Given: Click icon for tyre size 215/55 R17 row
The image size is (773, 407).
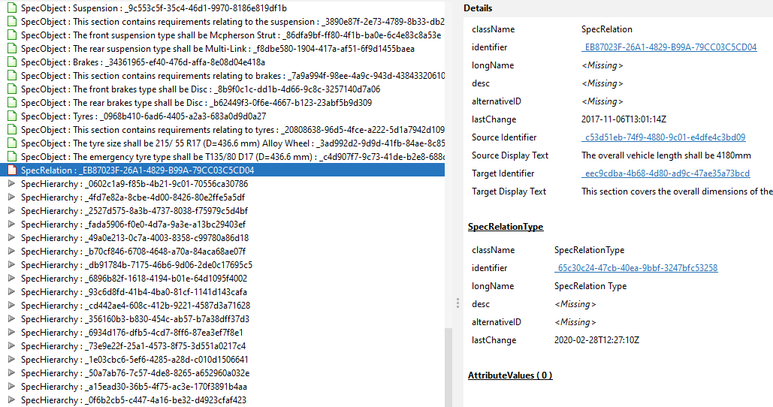Looking at the screenshot, I should (11, 143).
